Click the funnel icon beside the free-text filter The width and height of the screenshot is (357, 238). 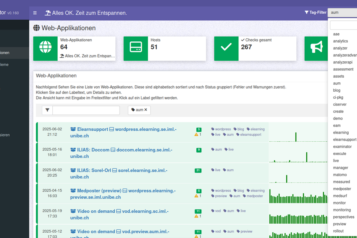(47, 110)
